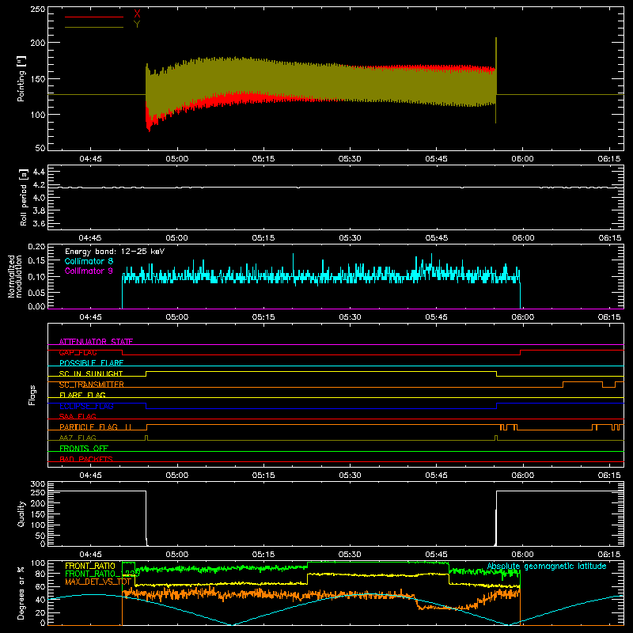This screenshot has width=633, height=633.
Task: Click the 05:30 label under Roll period plot
Action: point(350,238)
